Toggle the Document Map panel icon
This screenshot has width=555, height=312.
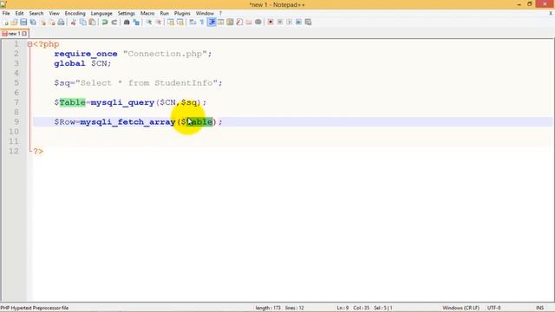230,23
